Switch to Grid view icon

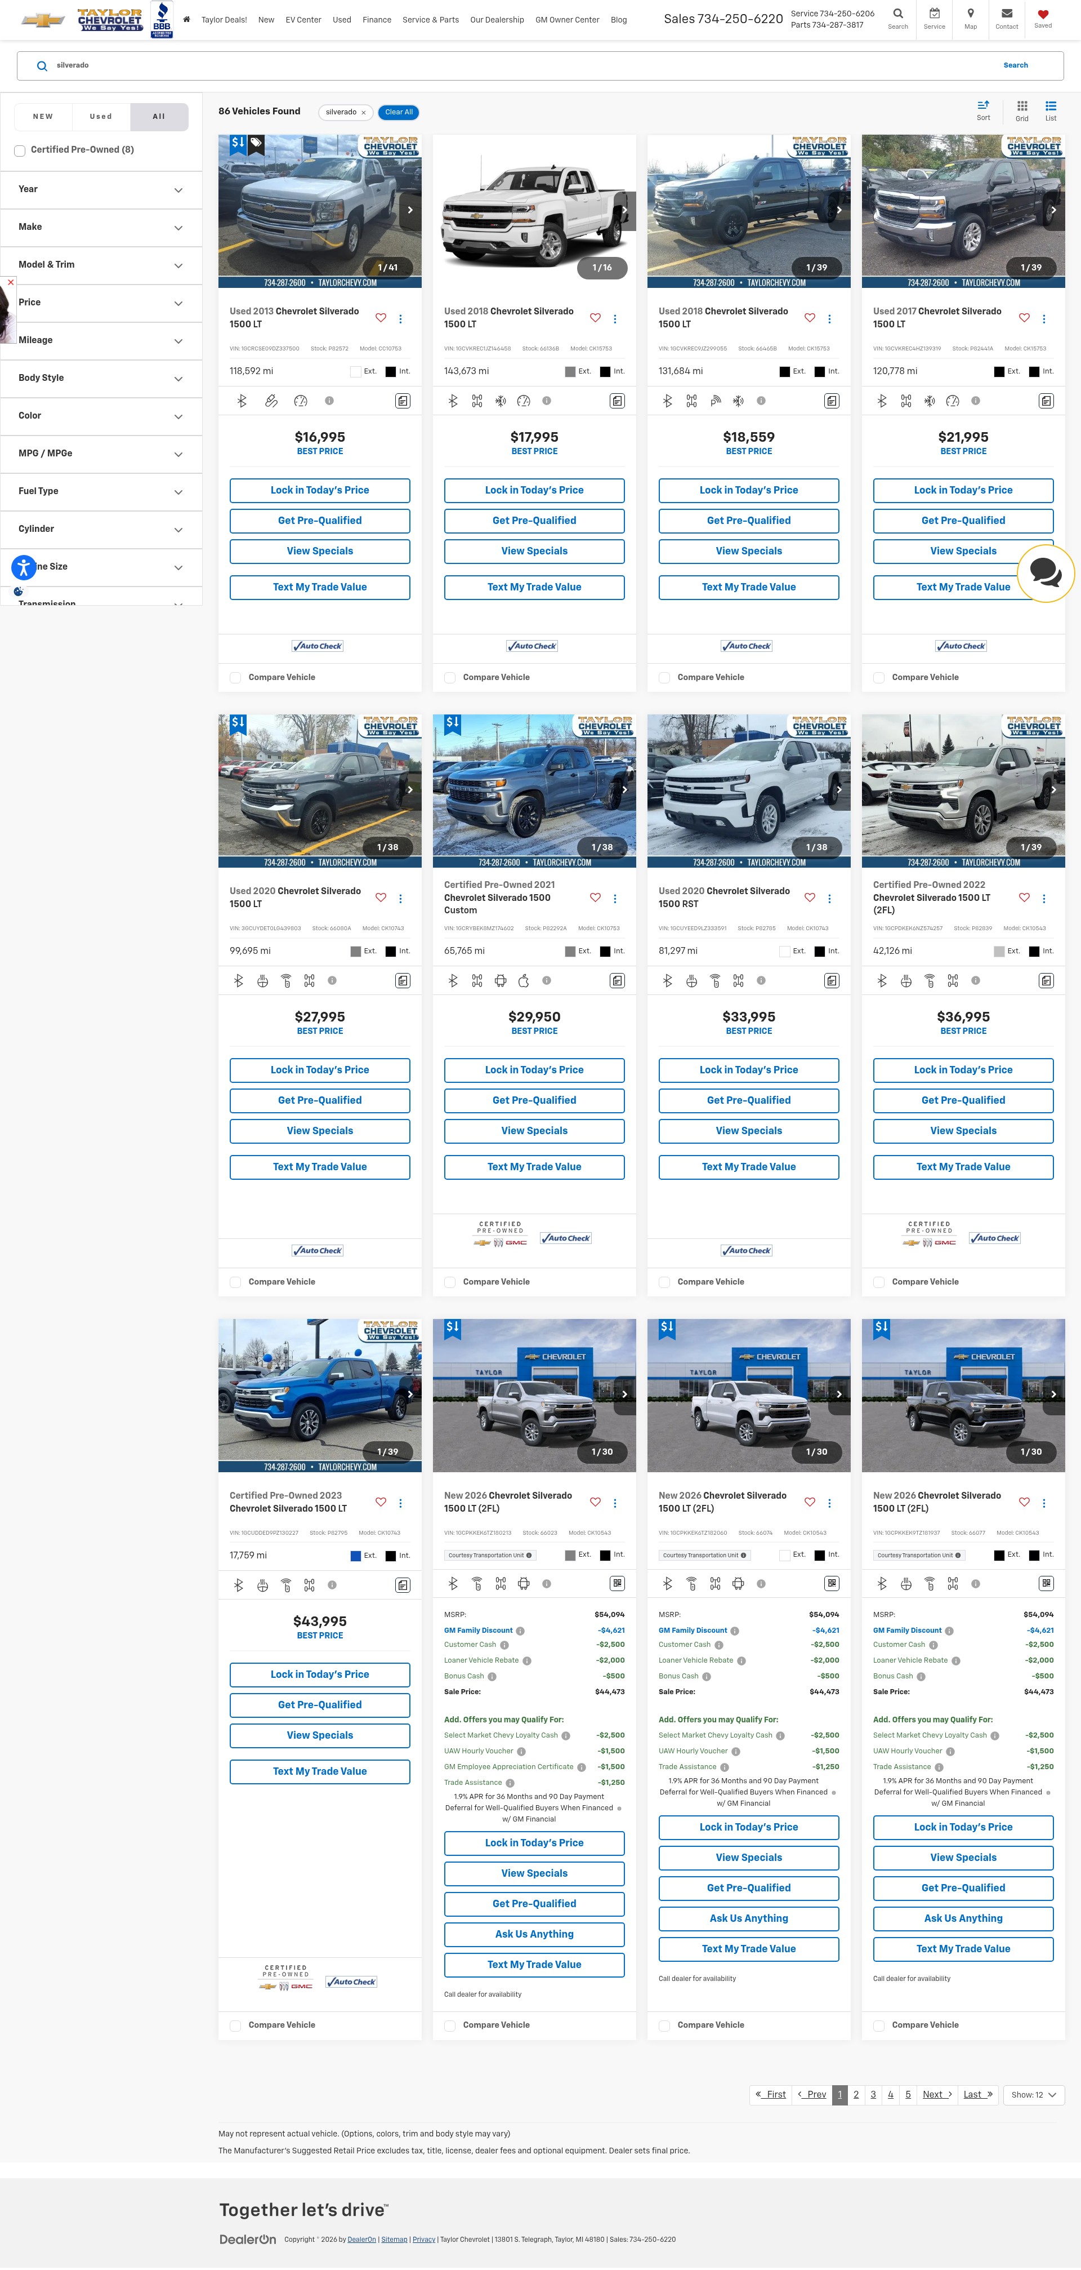(1021, 106)
